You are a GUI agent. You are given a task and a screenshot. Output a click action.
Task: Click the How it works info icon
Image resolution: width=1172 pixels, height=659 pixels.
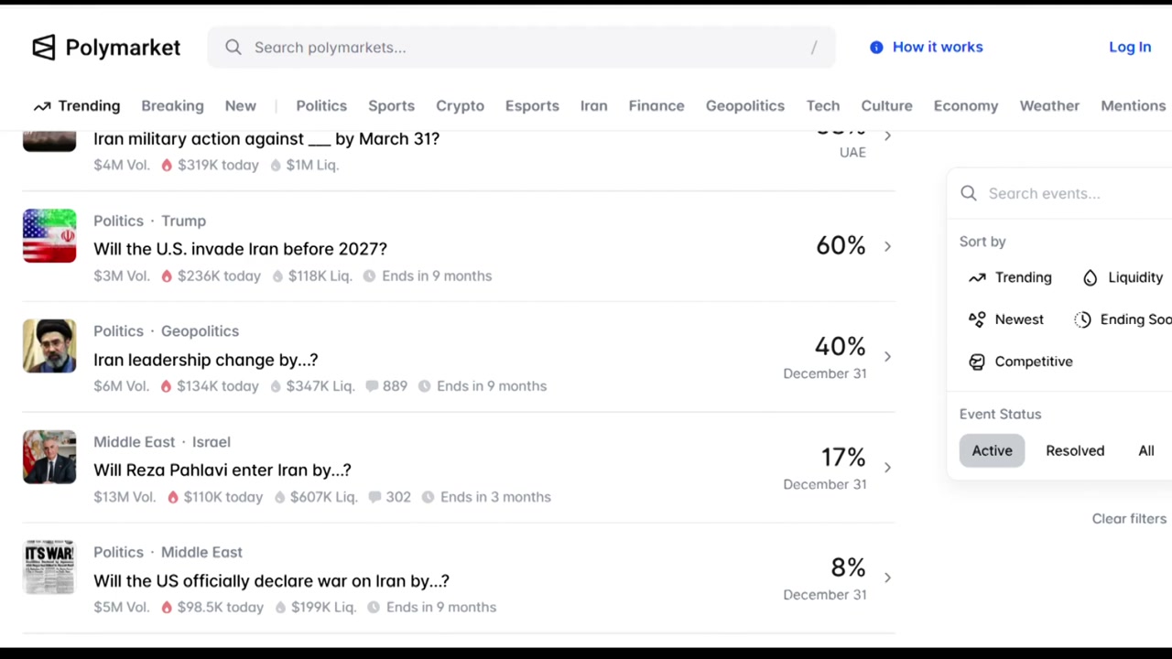tap(876, 48)
